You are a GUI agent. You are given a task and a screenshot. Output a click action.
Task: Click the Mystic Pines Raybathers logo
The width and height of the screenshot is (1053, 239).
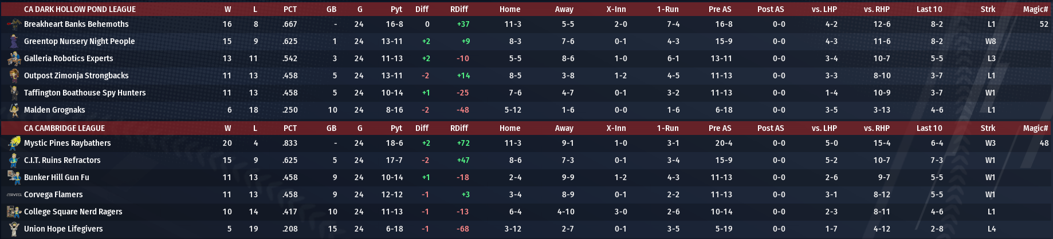tap(14, 143)
